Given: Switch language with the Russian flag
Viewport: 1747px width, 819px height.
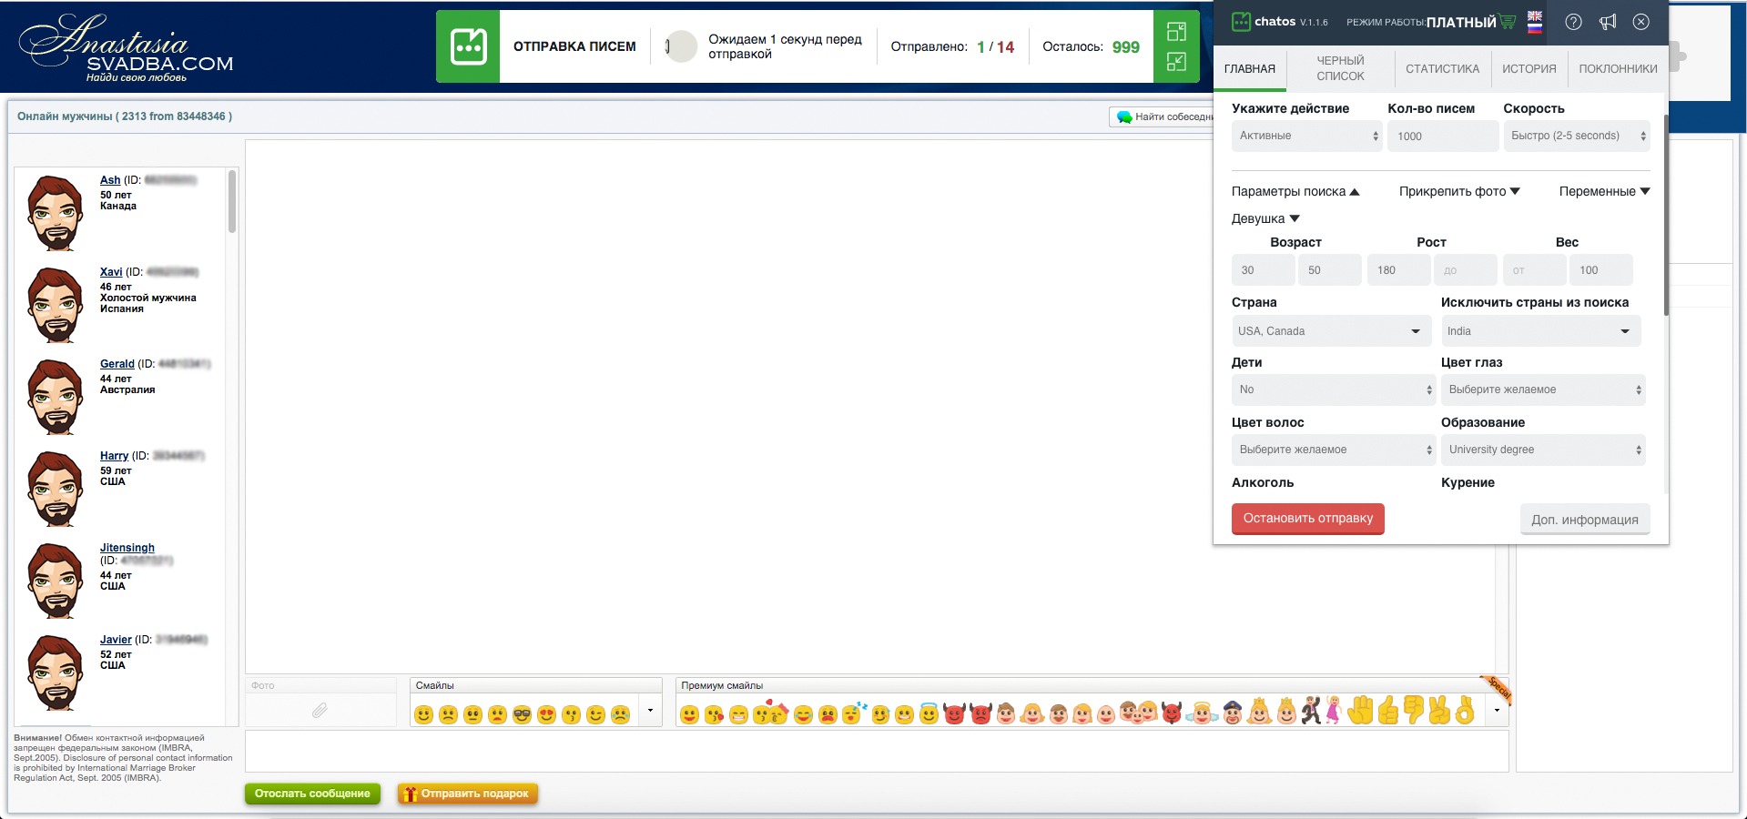Looking at the screenshot, I should (x=1535, y=28).
